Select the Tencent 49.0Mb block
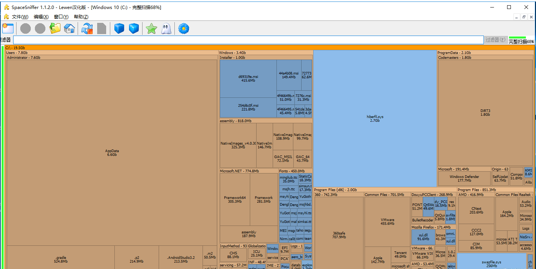The height and width of the screenshot is (269, 536). [400, 255]
